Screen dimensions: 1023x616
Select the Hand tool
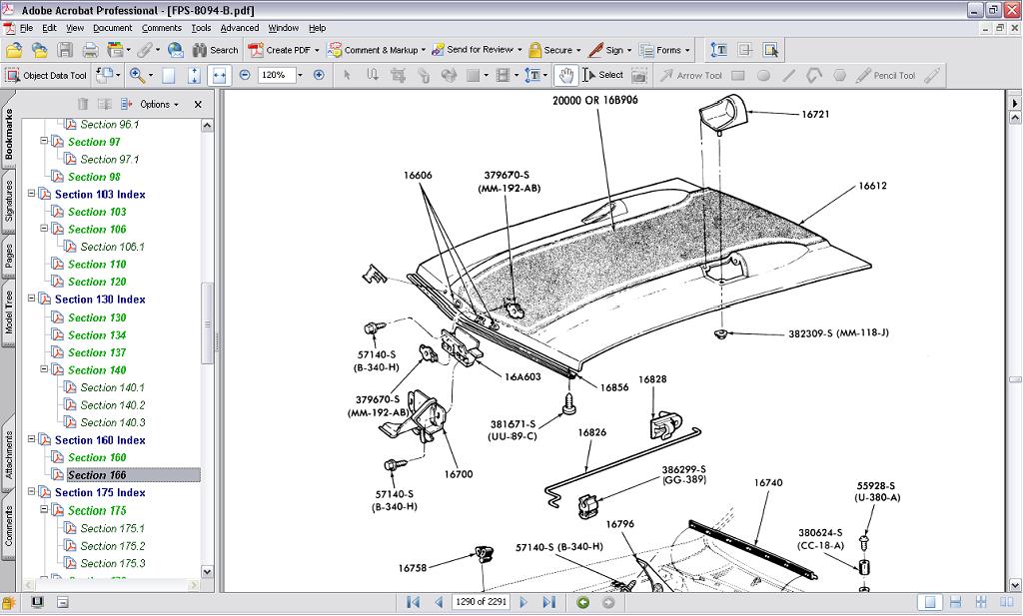pyautogui.click(x=566, y=75)
